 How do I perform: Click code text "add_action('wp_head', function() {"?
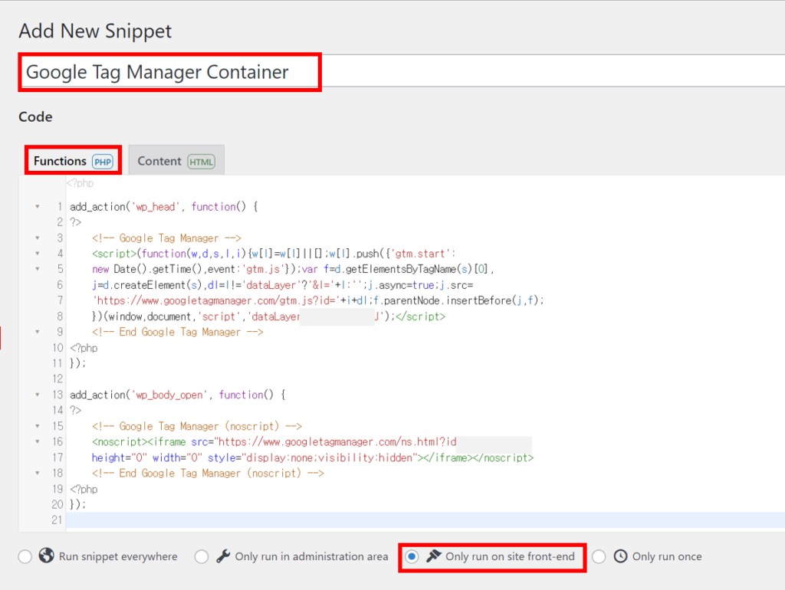(x=164, y=207)
